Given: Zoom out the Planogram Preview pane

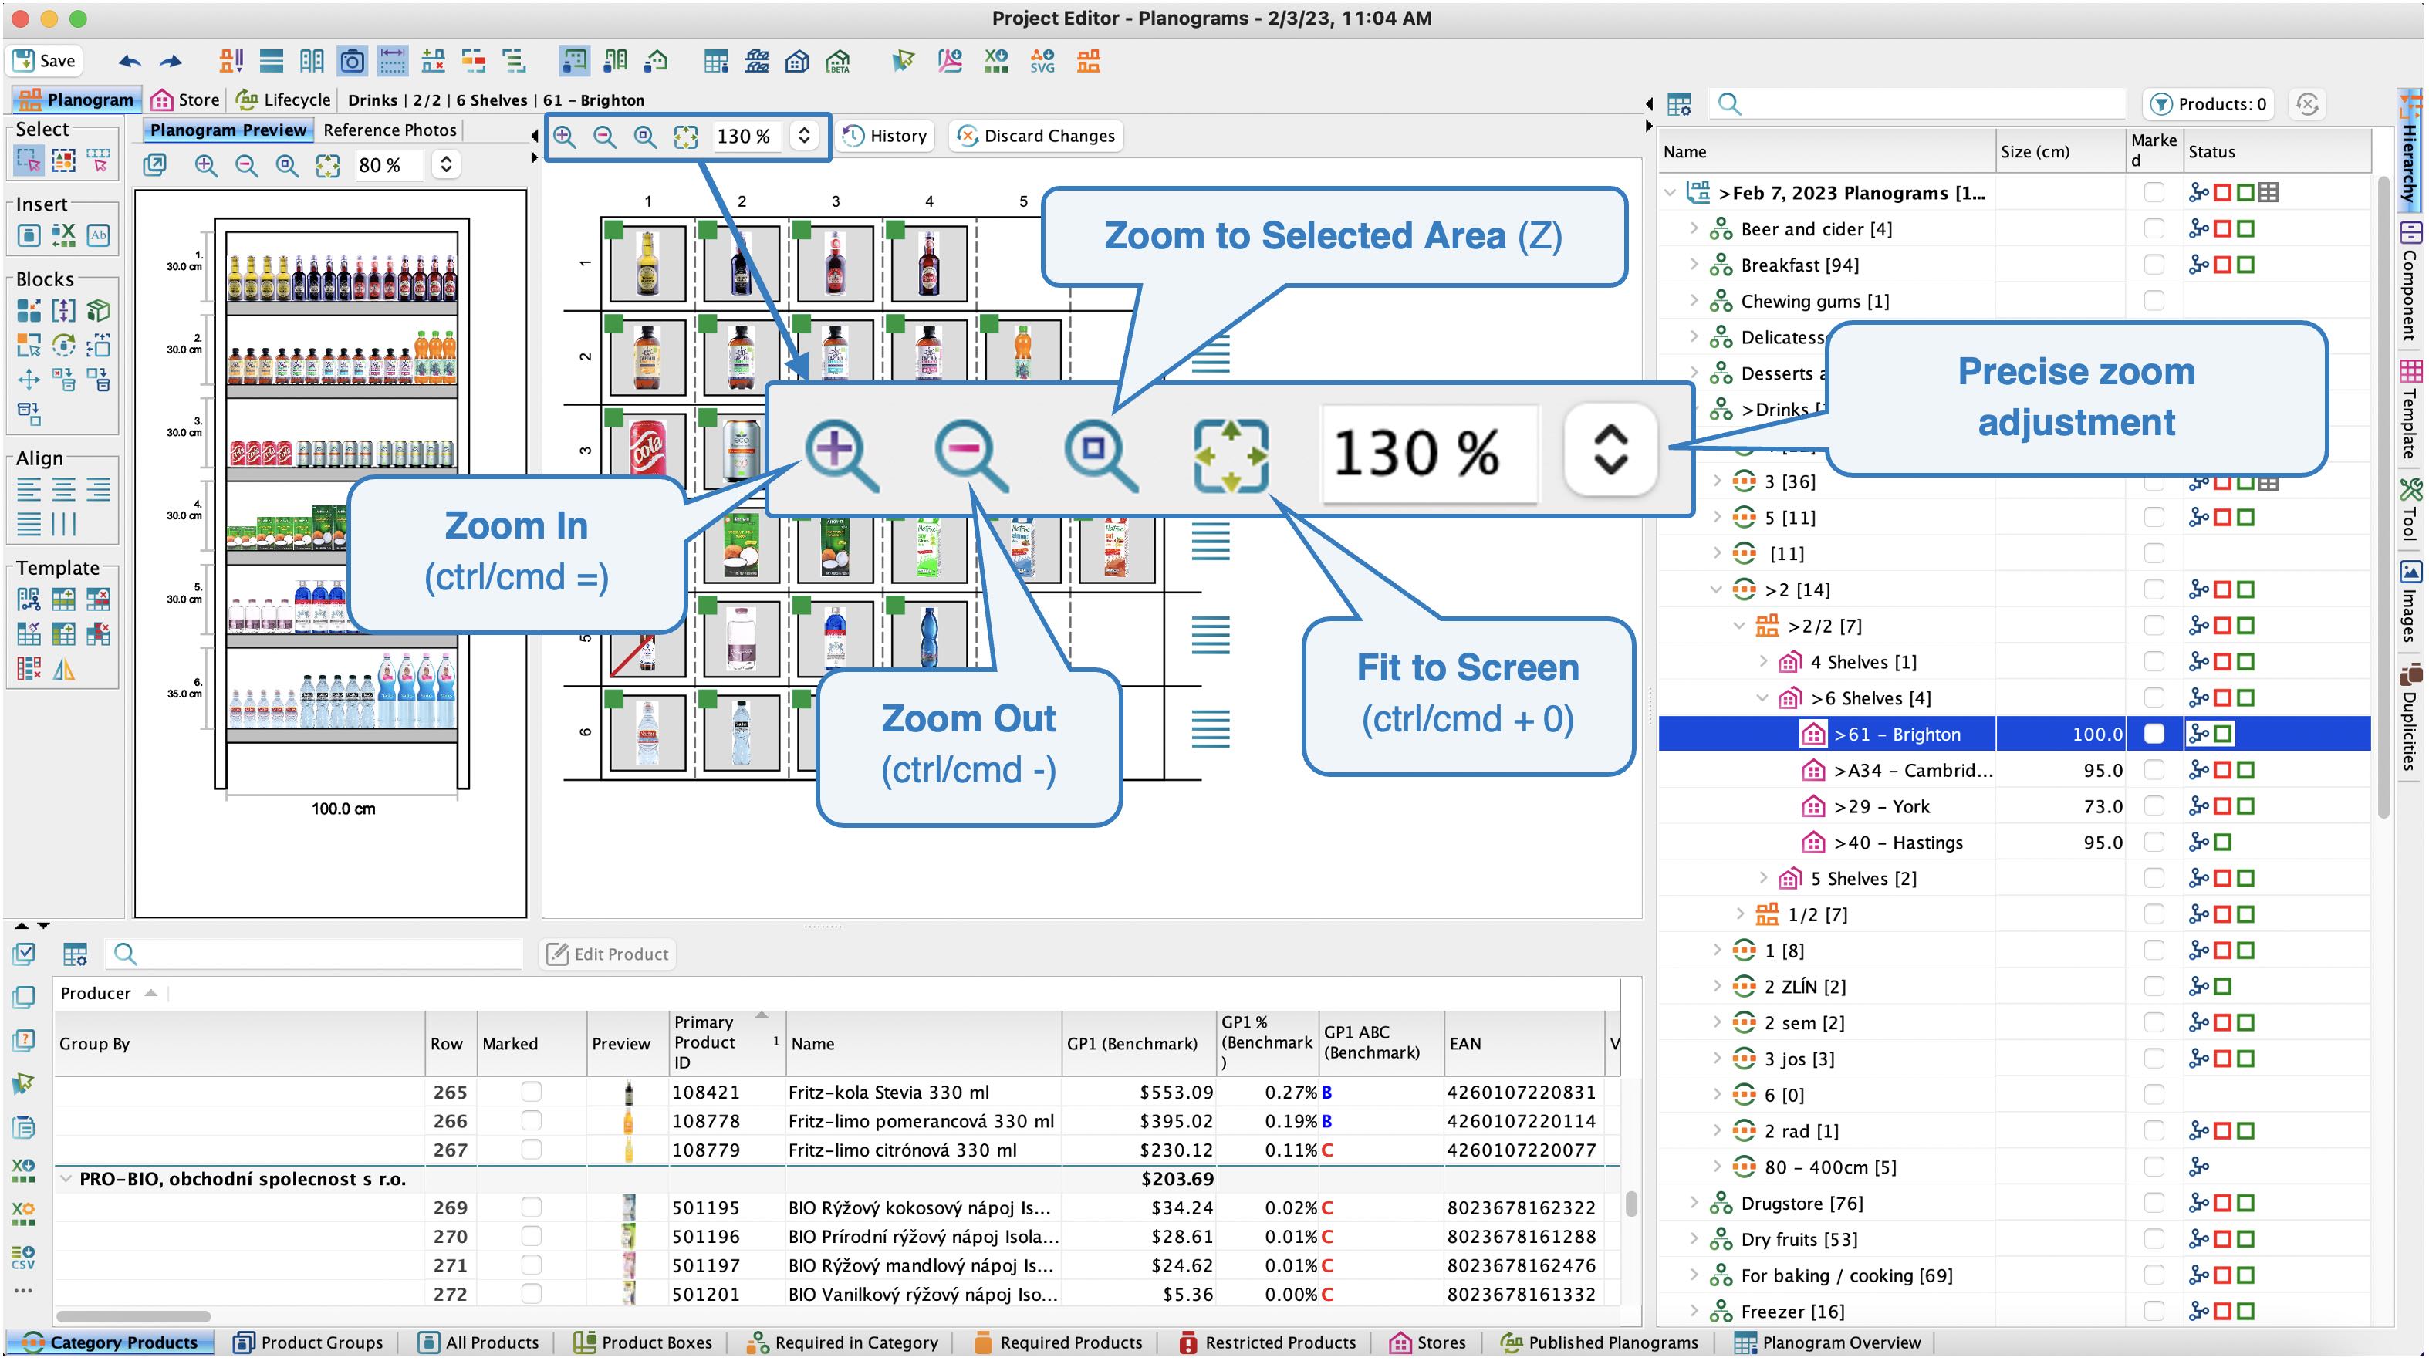Looking at the screenshot, I should [246, 165].
